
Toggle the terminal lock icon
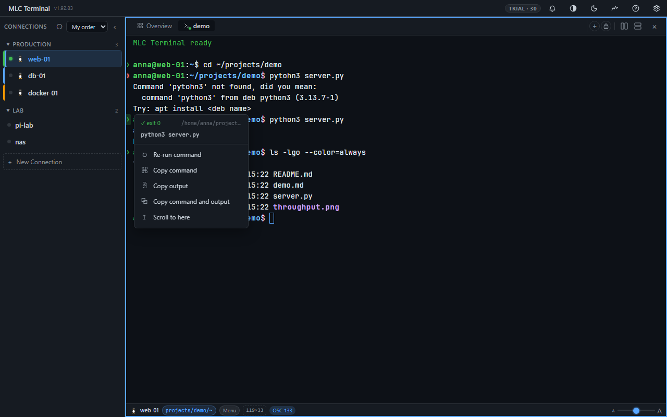click(606, 26)
